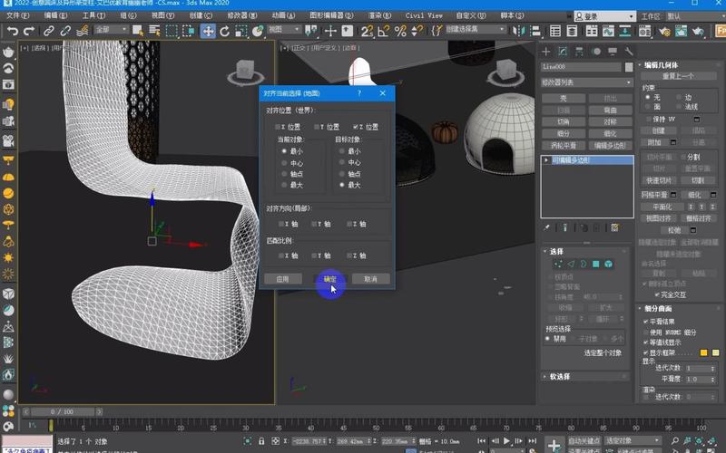
Task: Select 轴点 under 目标对象
Action: tap(342, 173)
